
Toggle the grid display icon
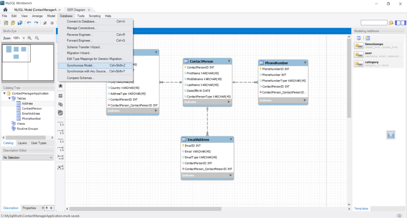pyautogui.click(x=45, y=23)
